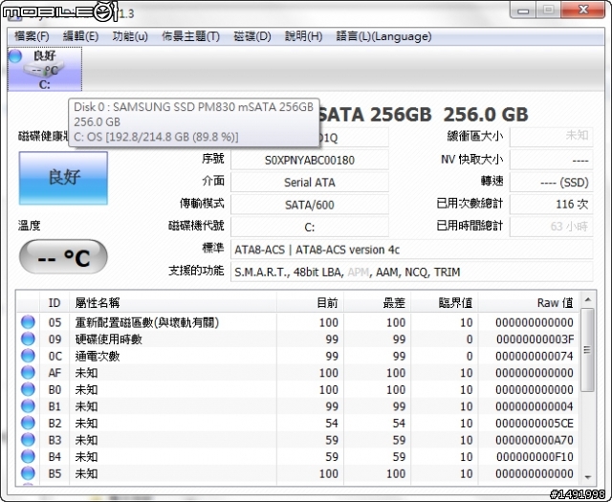This screenshot has width=612, height=502.
Task: Click the scroll down arrow of attribute list
Action: click(x=587, y=477)
